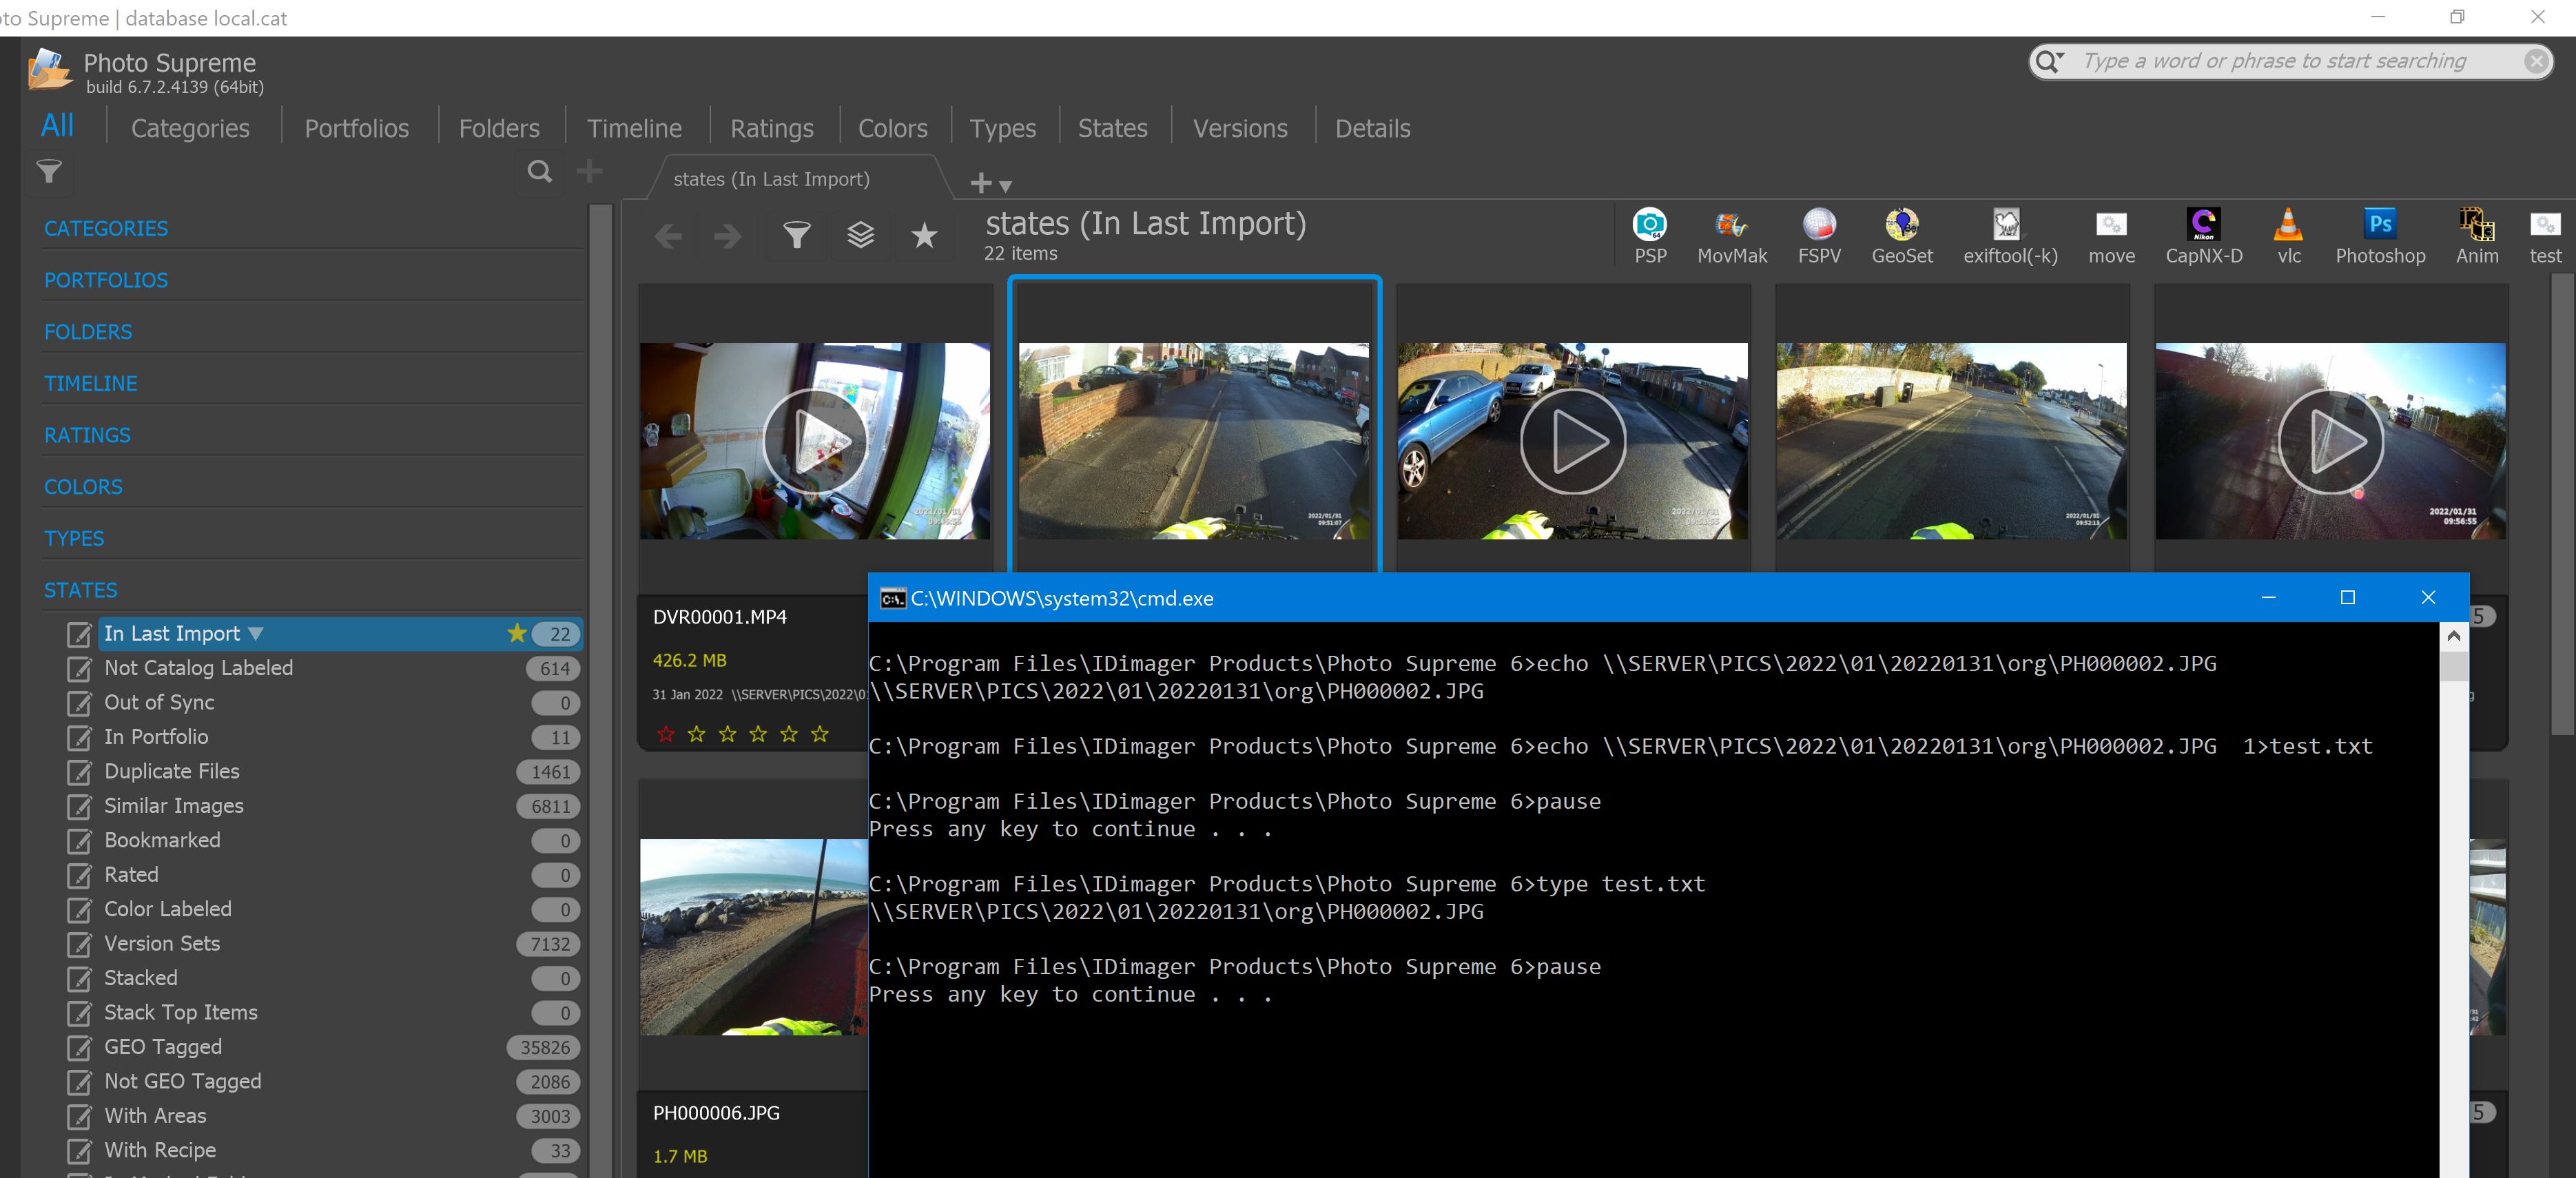Switch to the Folders tab
The height and width of the screenshot is (1178, 2576).
click(x=499, y=128)
